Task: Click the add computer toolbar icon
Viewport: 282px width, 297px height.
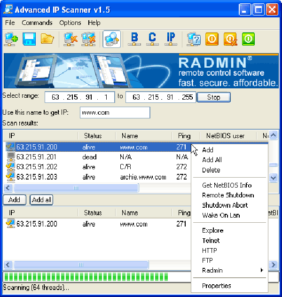Action: [x=11, y=39]
